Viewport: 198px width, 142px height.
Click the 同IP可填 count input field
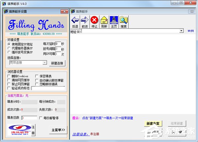click(x=58, y=53)
